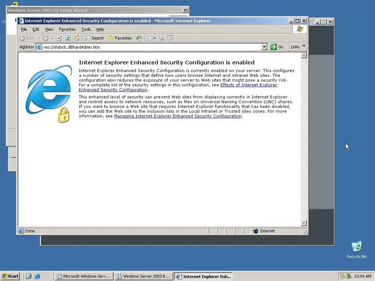Open Effects of Internet Explorer Enhanced Security link
The image size is (375, 281).
click(x=249, y=85)
